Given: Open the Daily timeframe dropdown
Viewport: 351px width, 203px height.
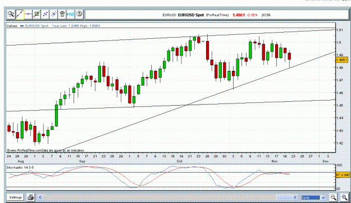Looking at the screenshot, I should click(x=313, y=197).
